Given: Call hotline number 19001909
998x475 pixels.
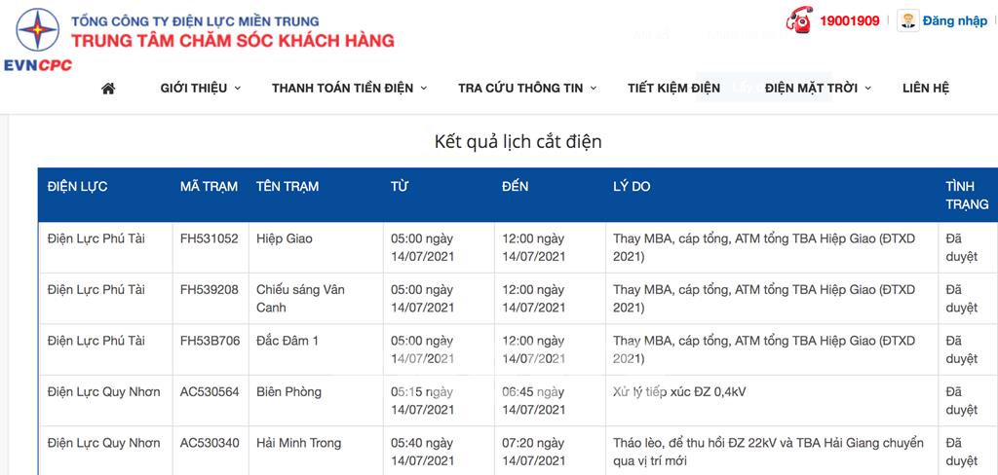Looking at the screenshot, I should pos(849,21).
